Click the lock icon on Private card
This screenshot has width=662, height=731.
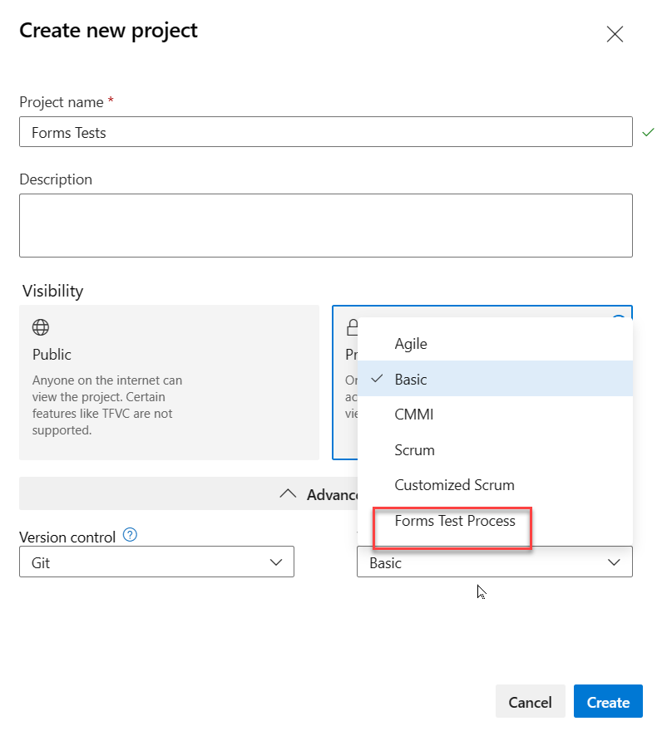click(x=351, y=326)
